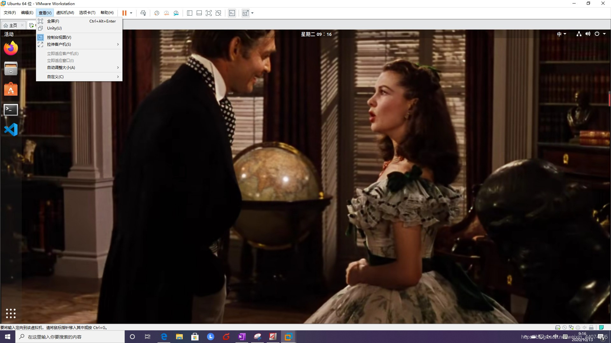Open the Ubuntu clock 星期二 09:16
Screen dimensions: 611x343
316,34
